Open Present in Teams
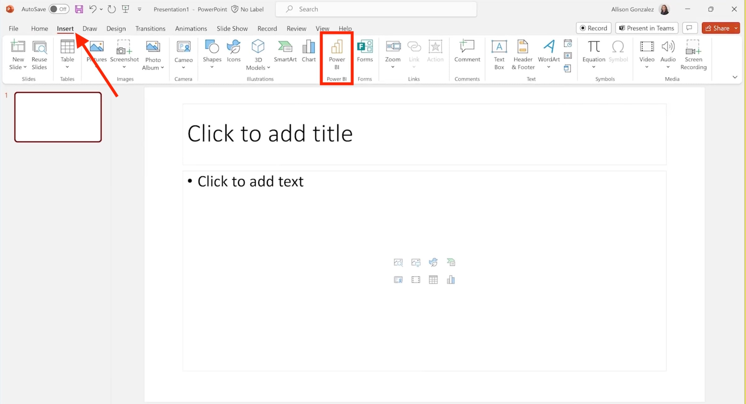This screenshot has width=746, height=404. (647, 28)
